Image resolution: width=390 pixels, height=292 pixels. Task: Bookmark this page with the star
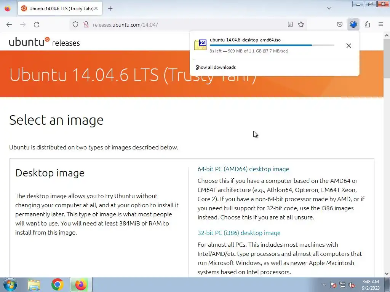point(301,24)
